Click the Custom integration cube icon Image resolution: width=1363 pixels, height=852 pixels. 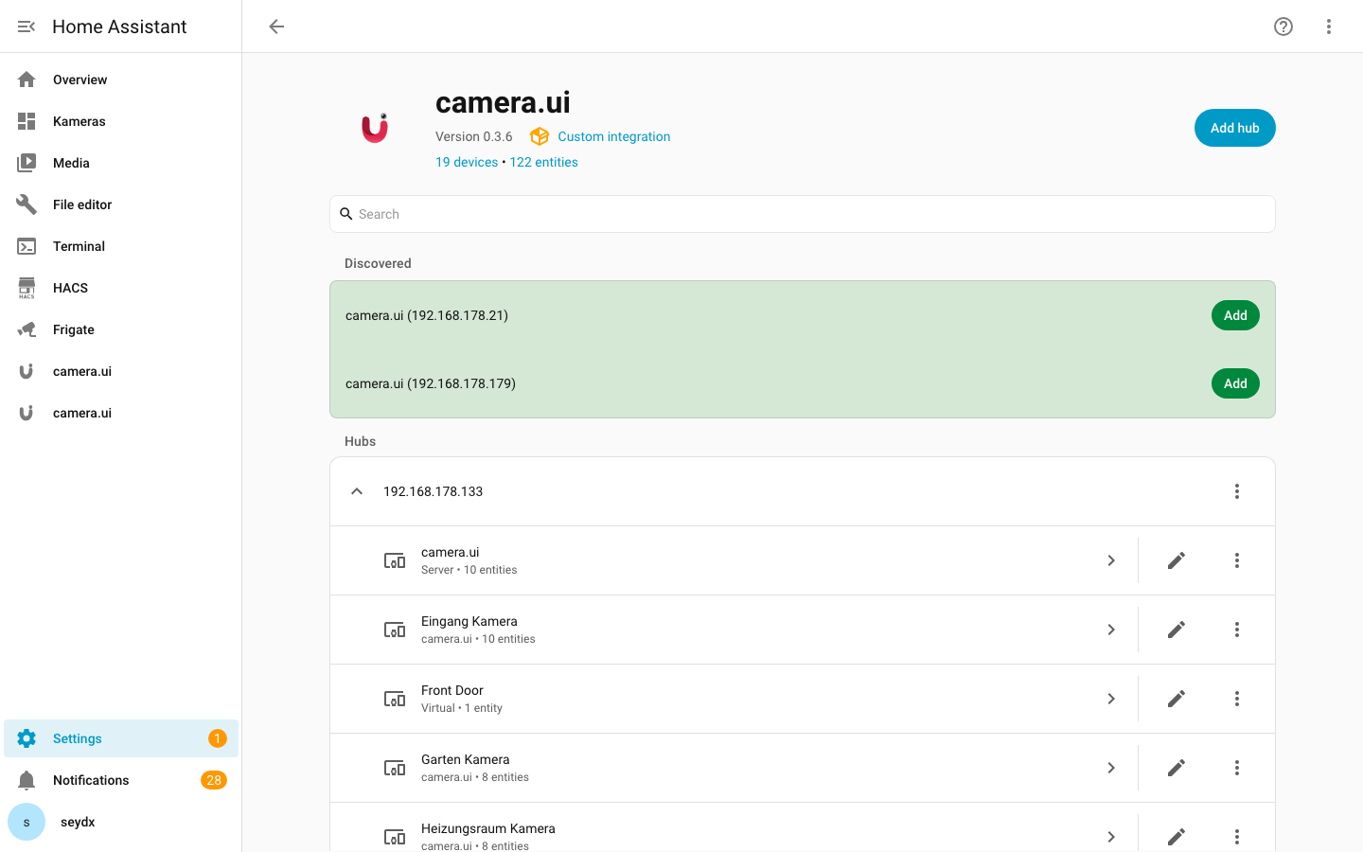pos(540,136)
